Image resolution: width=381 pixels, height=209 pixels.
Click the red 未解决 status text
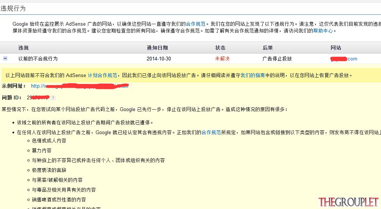(222, 59)
